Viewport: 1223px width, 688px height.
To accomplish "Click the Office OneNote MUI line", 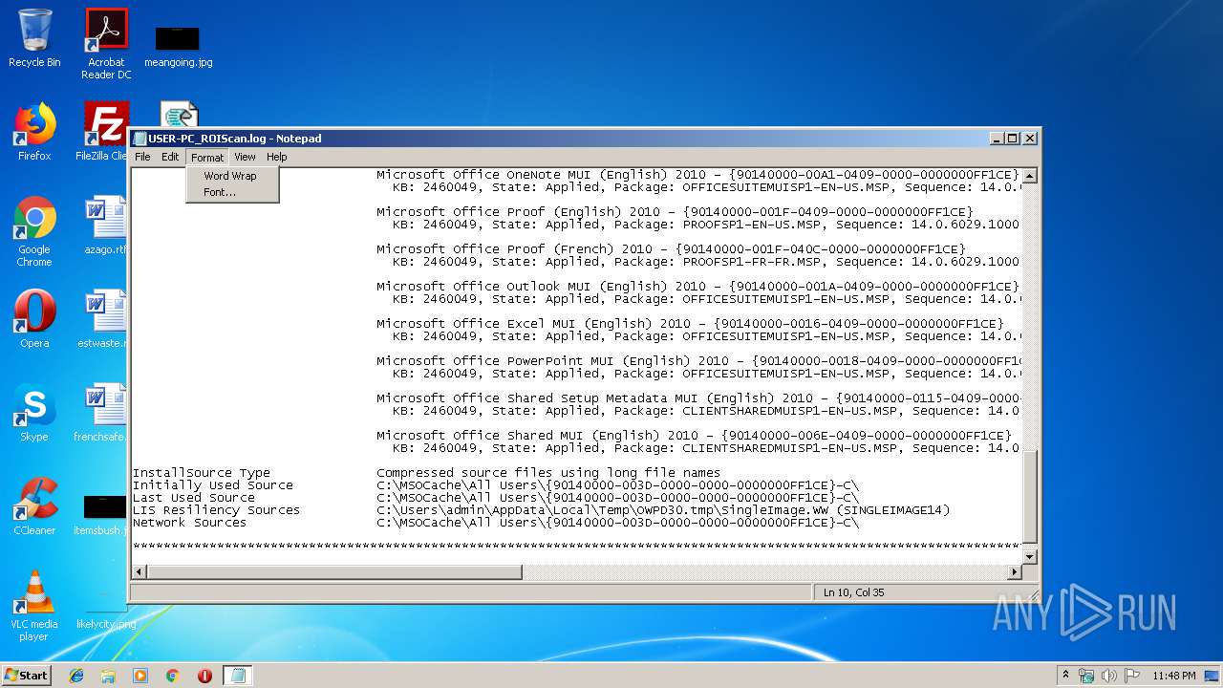I will [697, 175].
